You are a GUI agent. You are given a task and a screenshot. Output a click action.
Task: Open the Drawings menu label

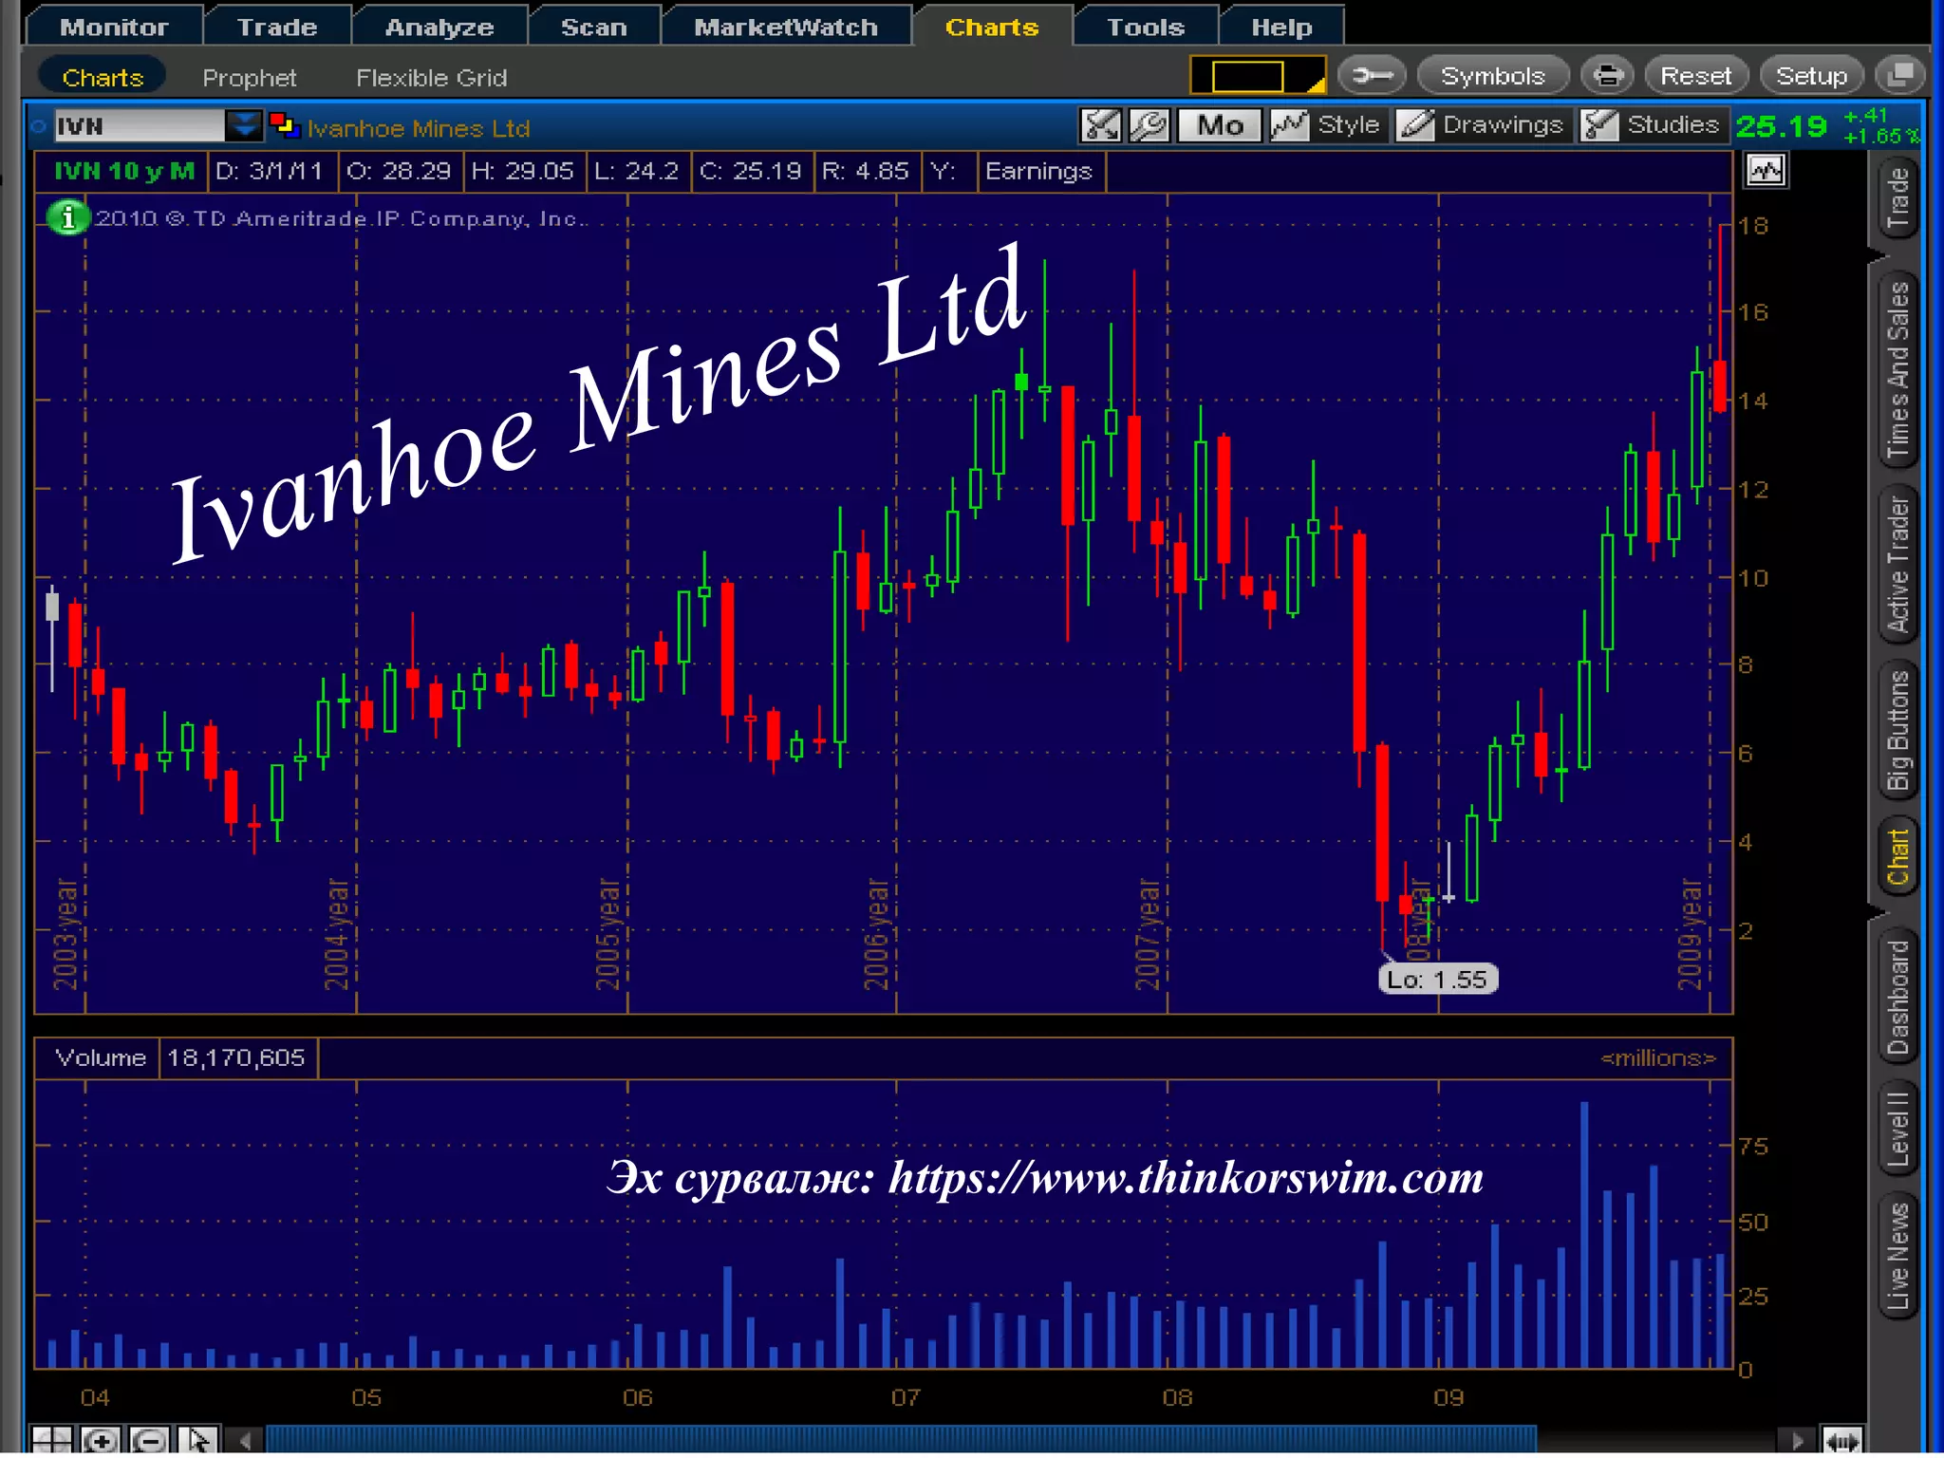pos(1502,124)
